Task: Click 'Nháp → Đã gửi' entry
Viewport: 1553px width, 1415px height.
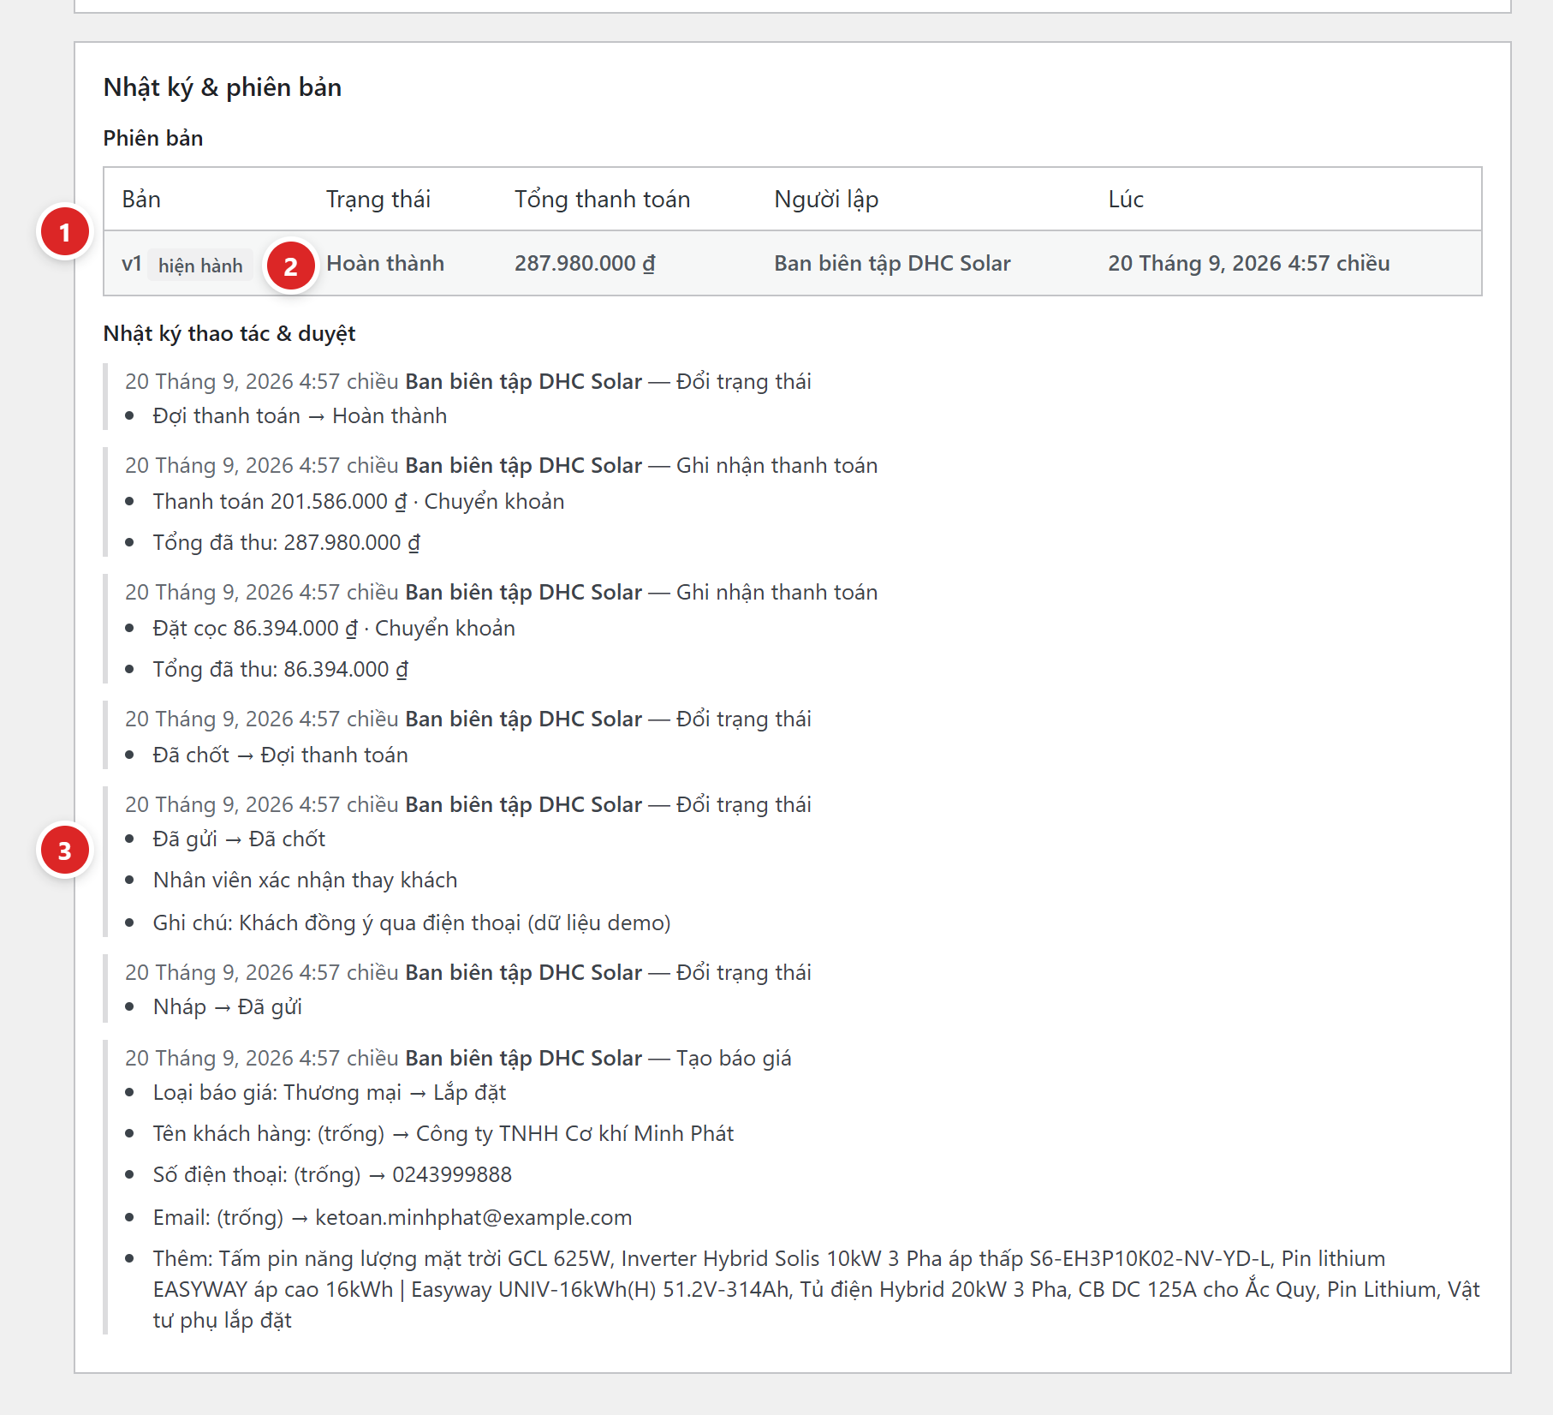Action: [x=227, y=1006]
